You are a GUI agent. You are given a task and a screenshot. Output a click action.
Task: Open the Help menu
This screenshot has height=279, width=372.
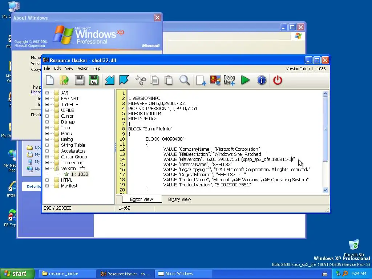point(97,68)
